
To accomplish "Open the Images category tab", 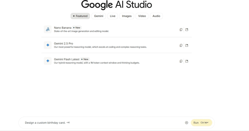I will click(127, 16).
